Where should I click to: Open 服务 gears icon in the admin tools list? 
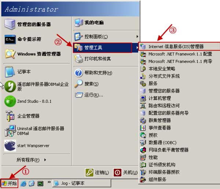(x=143, y=84)
